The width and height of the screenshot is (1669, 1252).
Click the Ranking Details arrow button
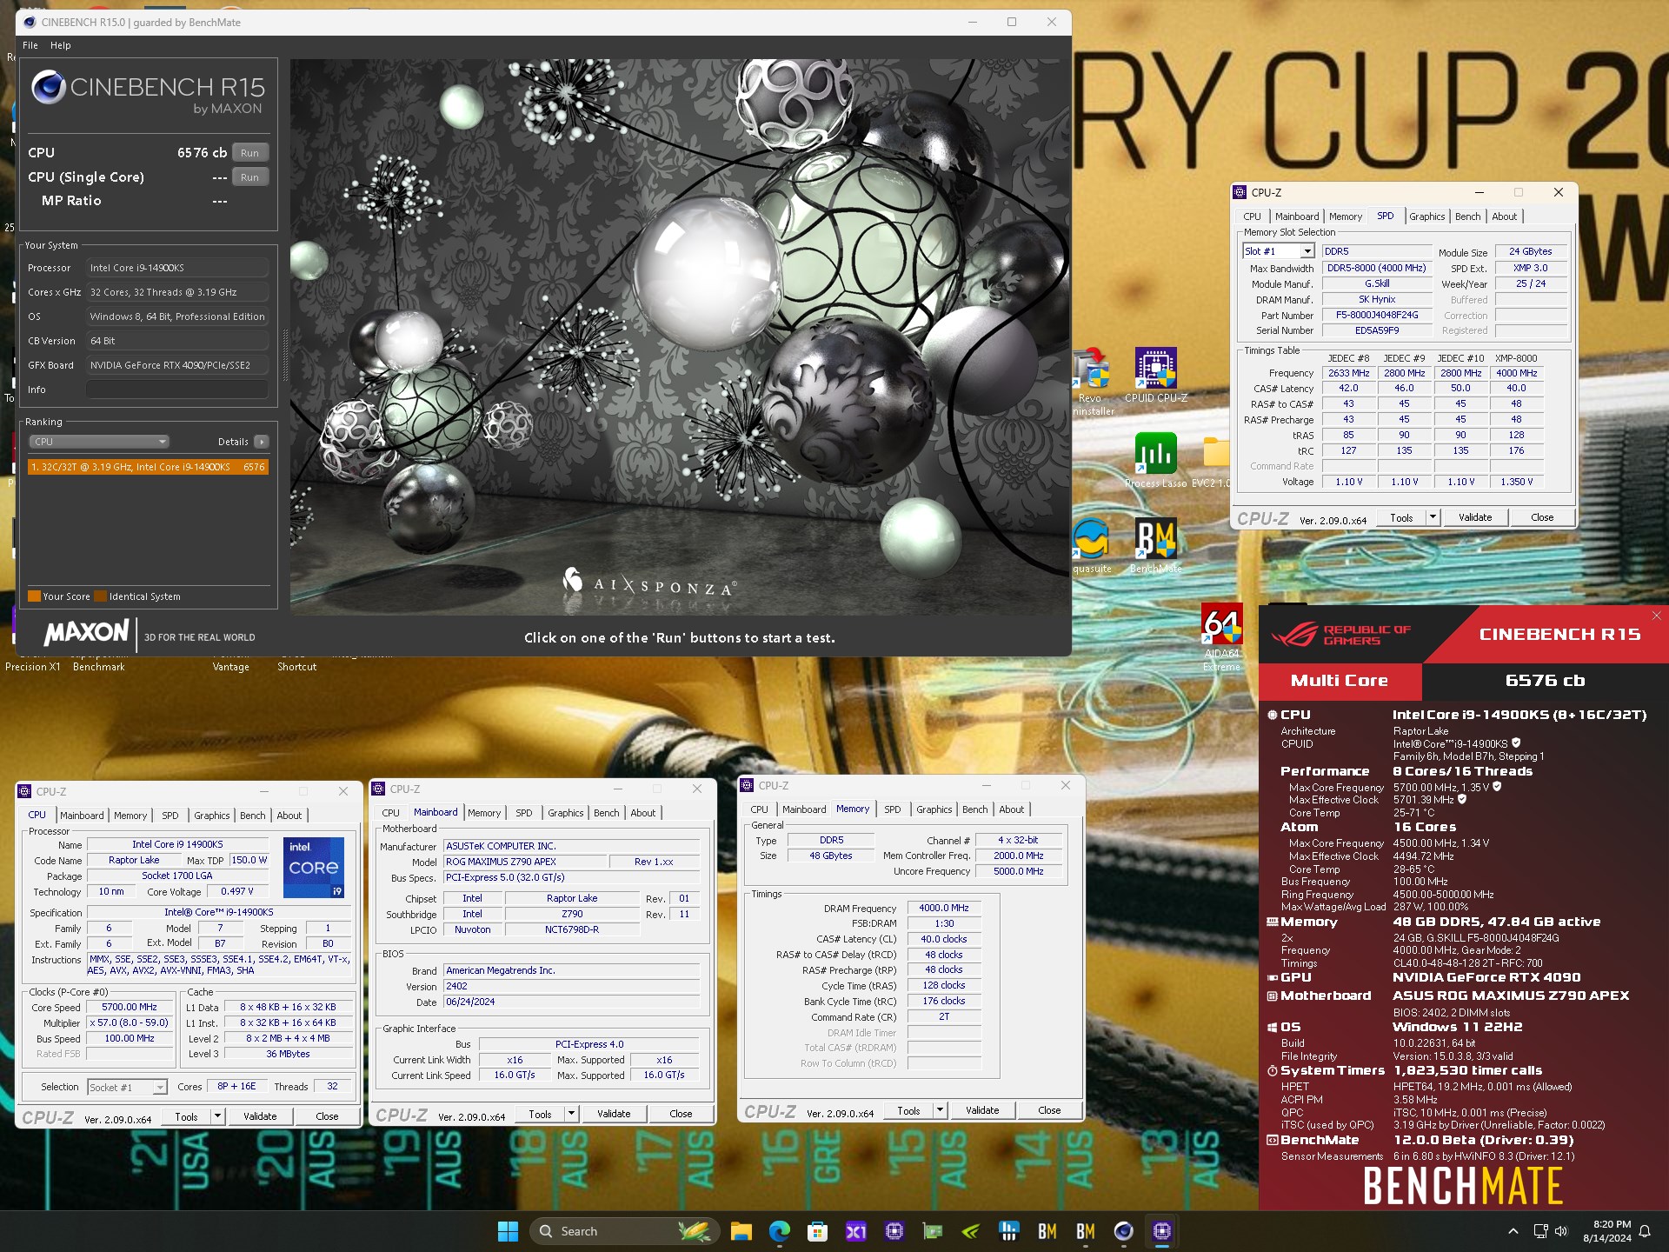262,442
